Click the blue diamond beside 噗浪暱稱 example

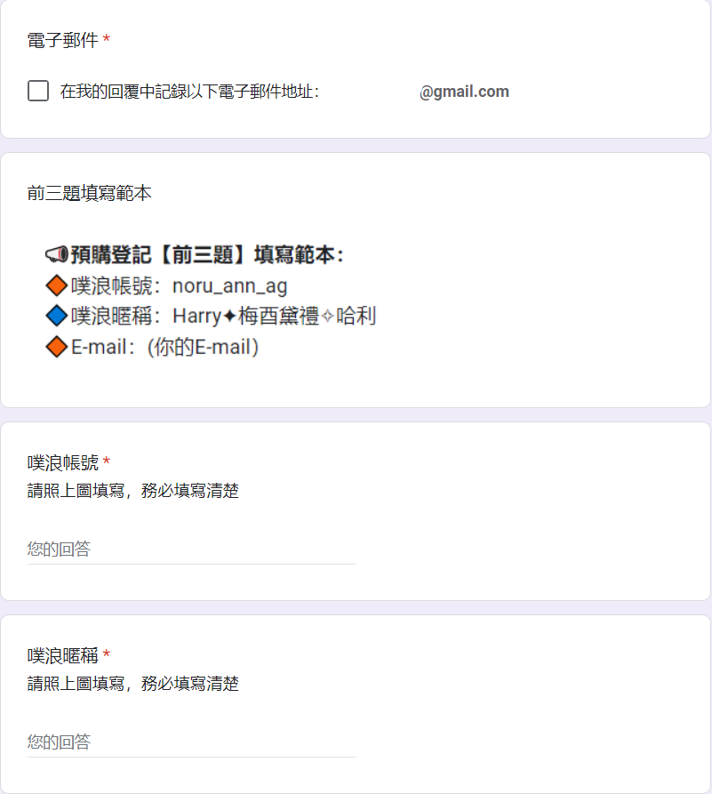[56, 316]
